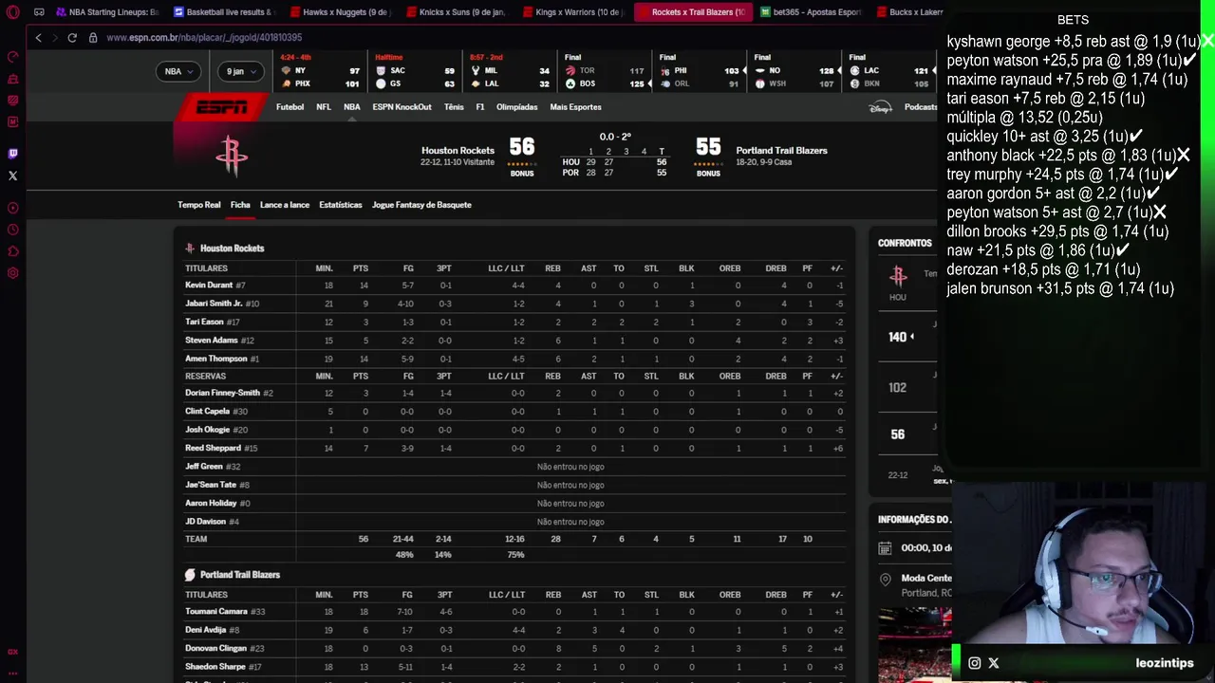Switch to Basketball live results browser tab
Screen dimensions: 1215x683
tap(224, 12)
